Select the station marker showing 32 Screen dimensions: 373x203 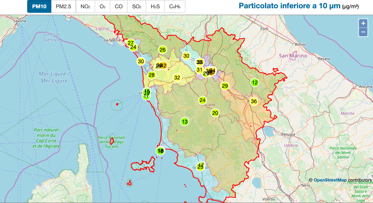[x=177, y=78]
